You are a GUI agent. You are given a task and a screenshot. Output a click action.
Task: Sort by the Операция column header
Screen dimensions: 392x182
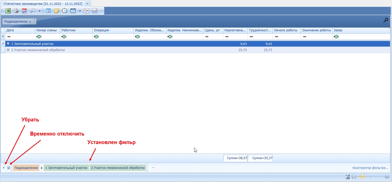click(113, 30)
